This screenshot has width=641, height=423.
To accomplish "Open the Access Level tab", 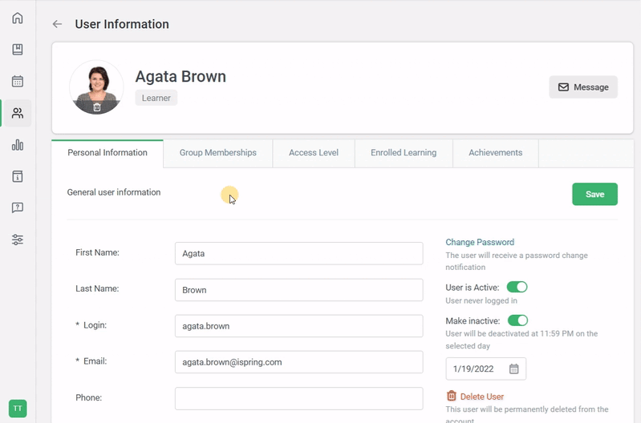I will [314, 153].
